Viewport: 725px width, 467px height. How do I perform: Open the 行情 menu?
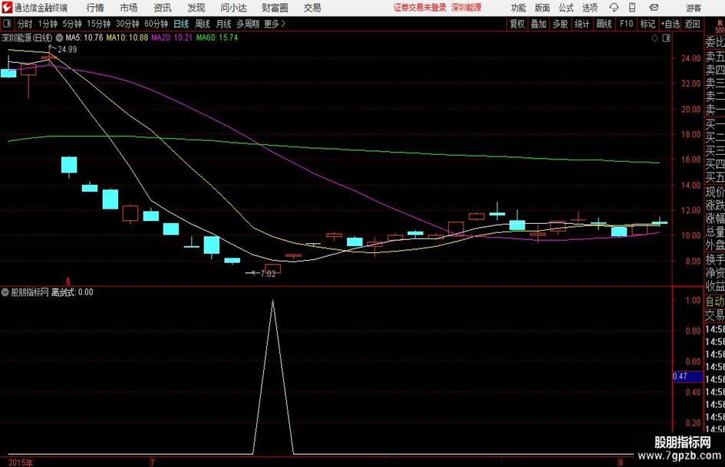95,8
